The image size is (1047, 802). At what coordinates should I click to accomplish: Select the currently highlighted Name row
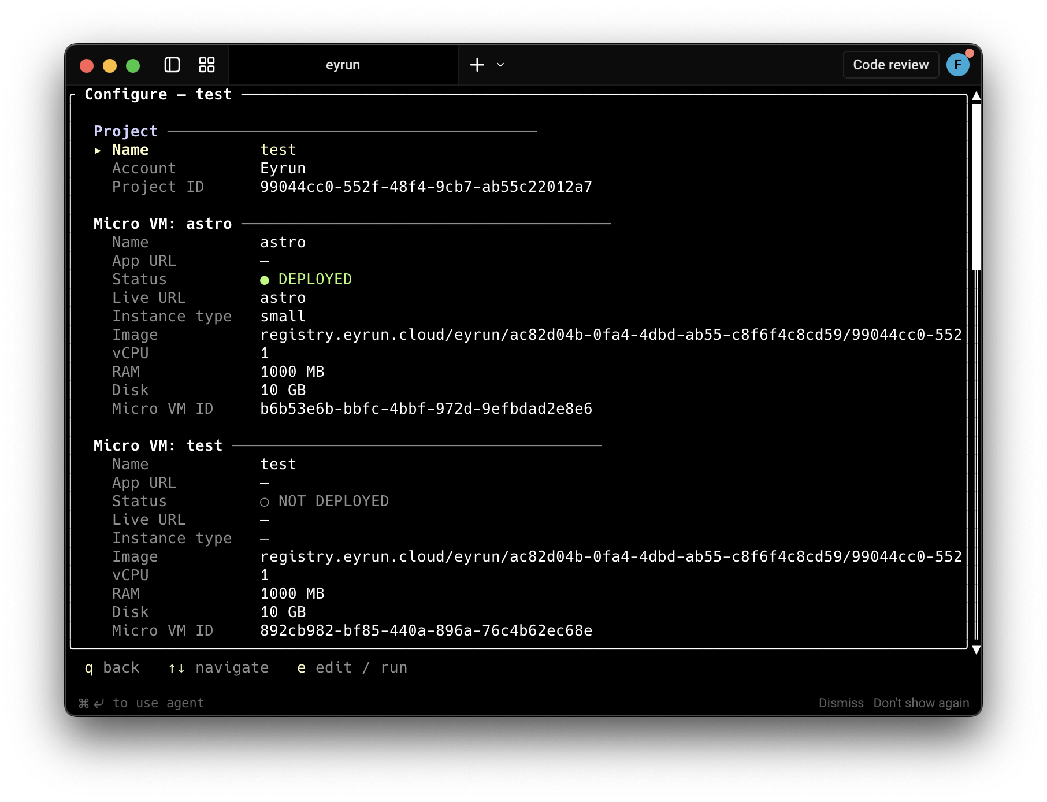(x=130, y=150)
